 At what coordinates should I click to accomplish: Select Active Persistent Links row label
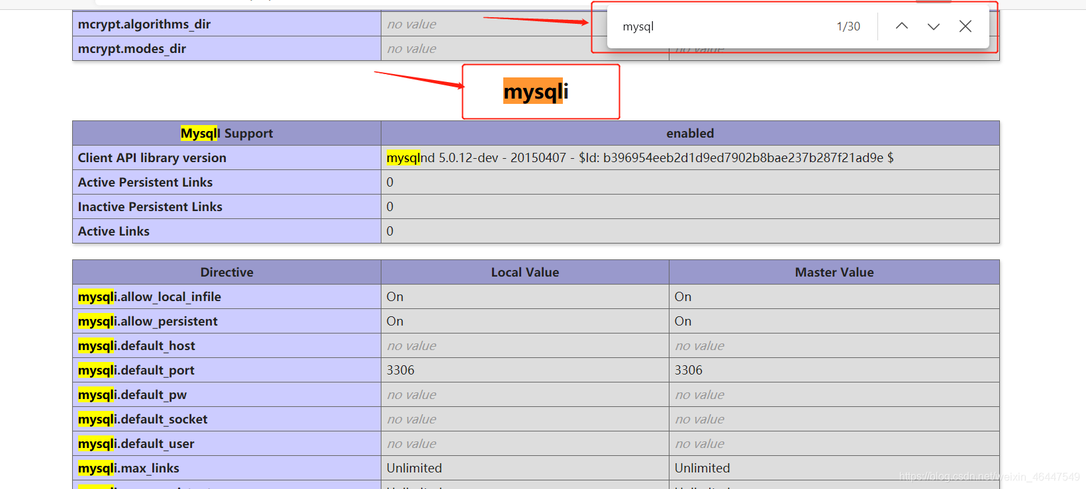(146, 182)
